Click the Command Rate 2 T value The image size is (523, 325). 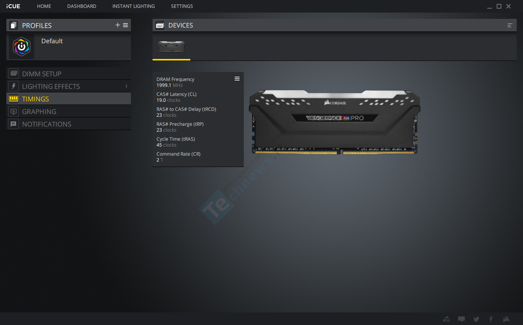(160, 160)
